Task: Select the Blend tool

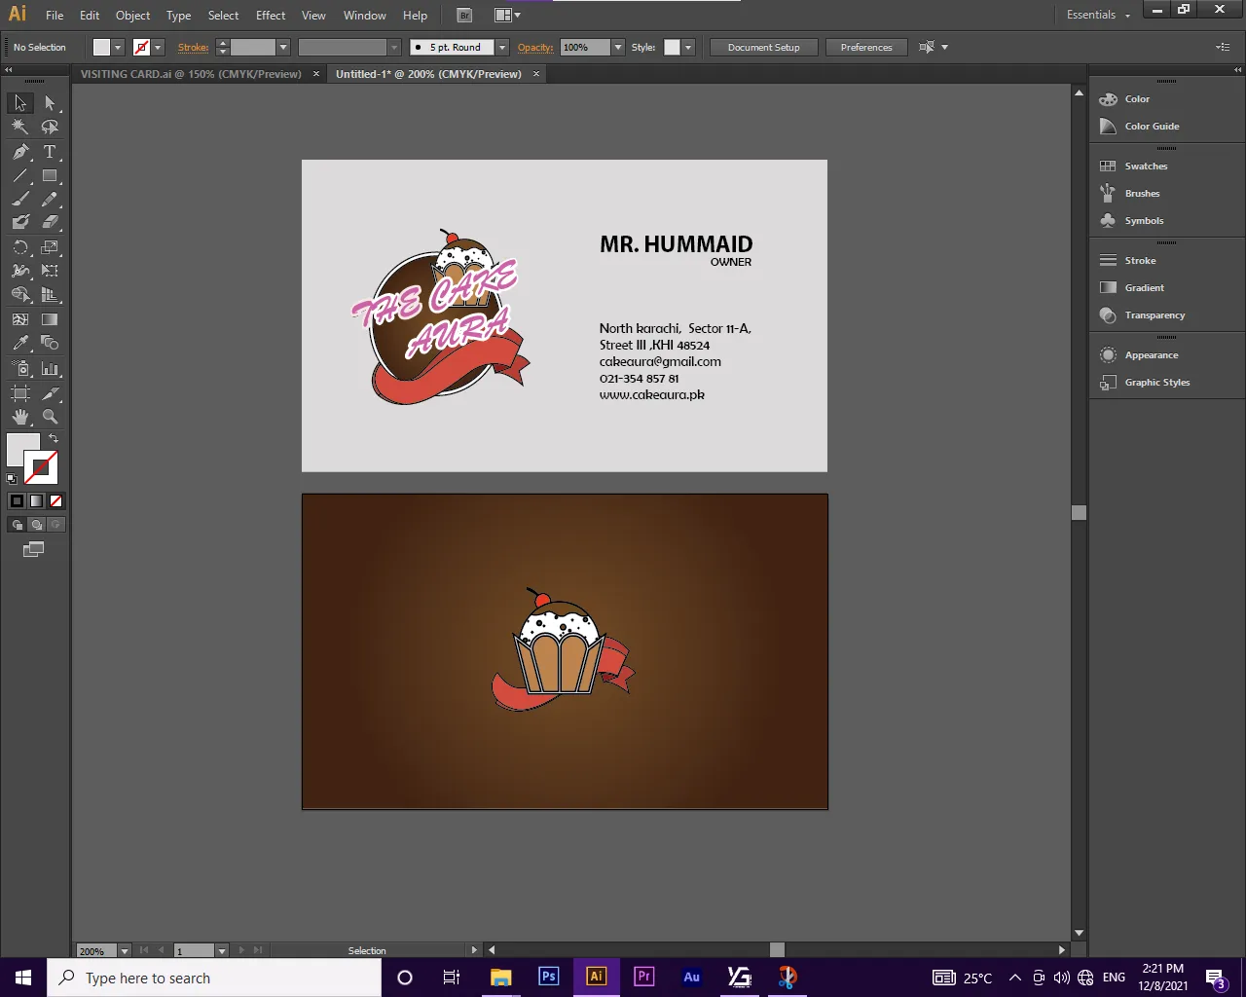Action: [x=50, y=343]
